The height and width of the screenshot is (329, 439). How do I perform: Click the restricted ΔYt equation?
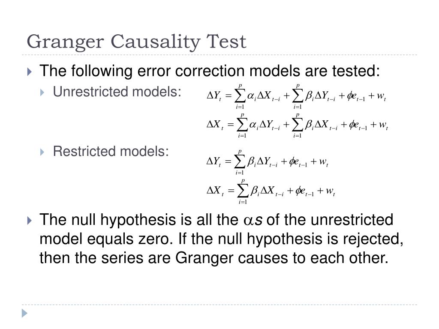(x=268, y=162)
